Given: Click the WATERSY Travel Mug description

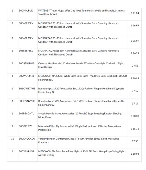Looking at the screenshot, I should [81, 13].
